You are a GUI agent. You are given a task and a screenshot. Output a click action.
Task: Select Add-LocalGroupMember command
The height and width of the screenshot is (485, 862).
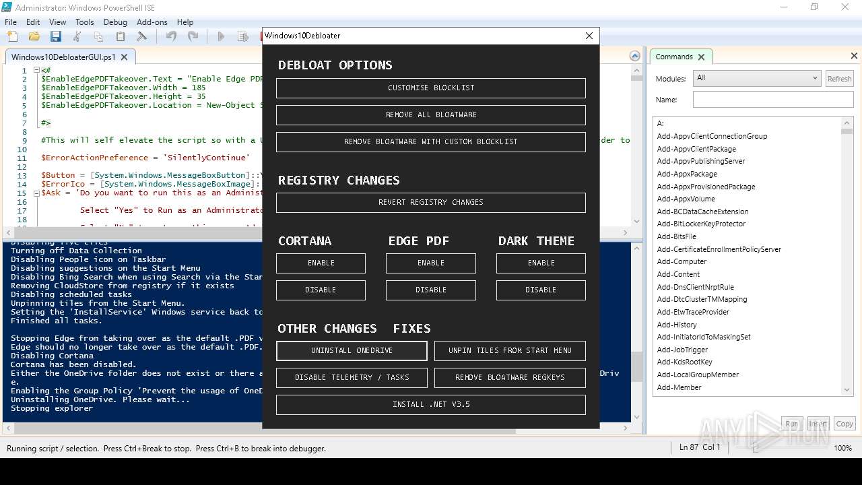click(x=698, y=375)
